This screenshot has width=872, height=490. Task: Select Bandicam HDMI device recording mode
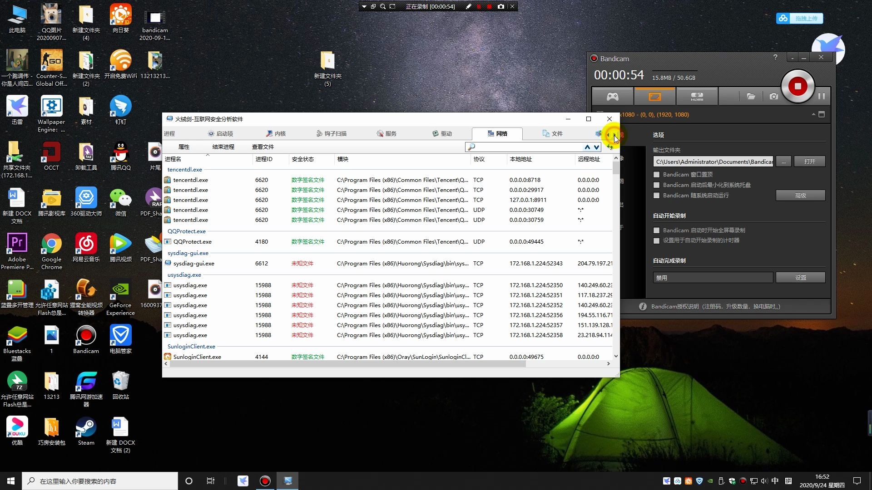click(697, 96)
